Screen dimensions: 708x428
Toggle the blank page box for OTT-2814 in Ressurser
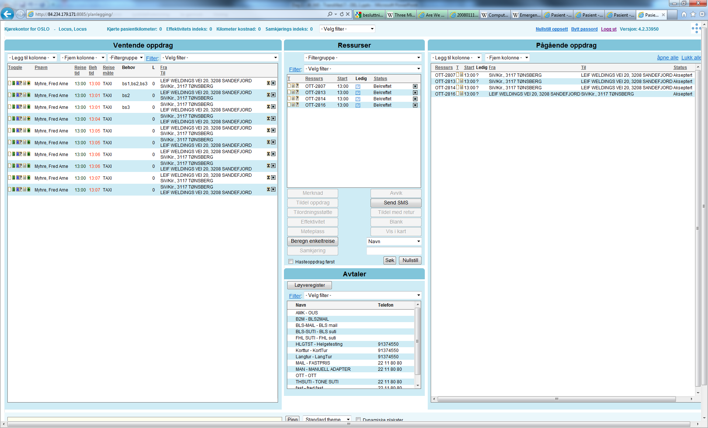coord(289,99)
